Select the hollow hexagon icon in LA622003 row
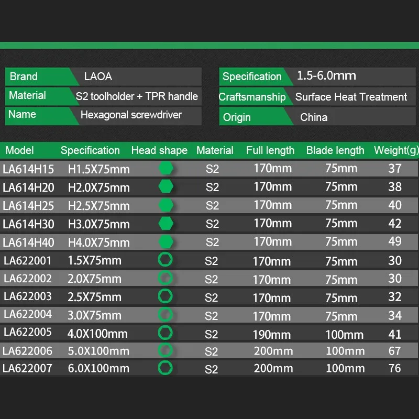This screenshot has height=419, width=419. pyautogui.click(x=165, y=296)
